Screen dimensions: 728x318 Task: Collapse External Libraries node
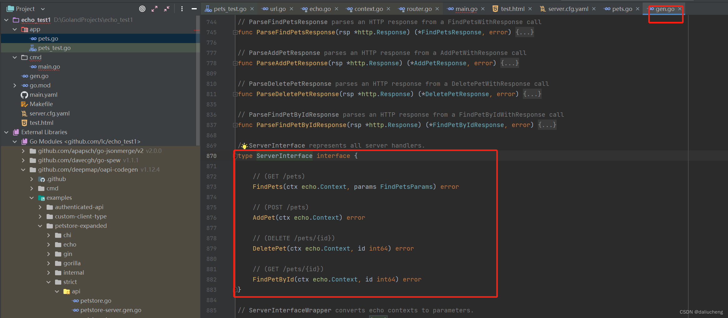(x=6, y=132)
